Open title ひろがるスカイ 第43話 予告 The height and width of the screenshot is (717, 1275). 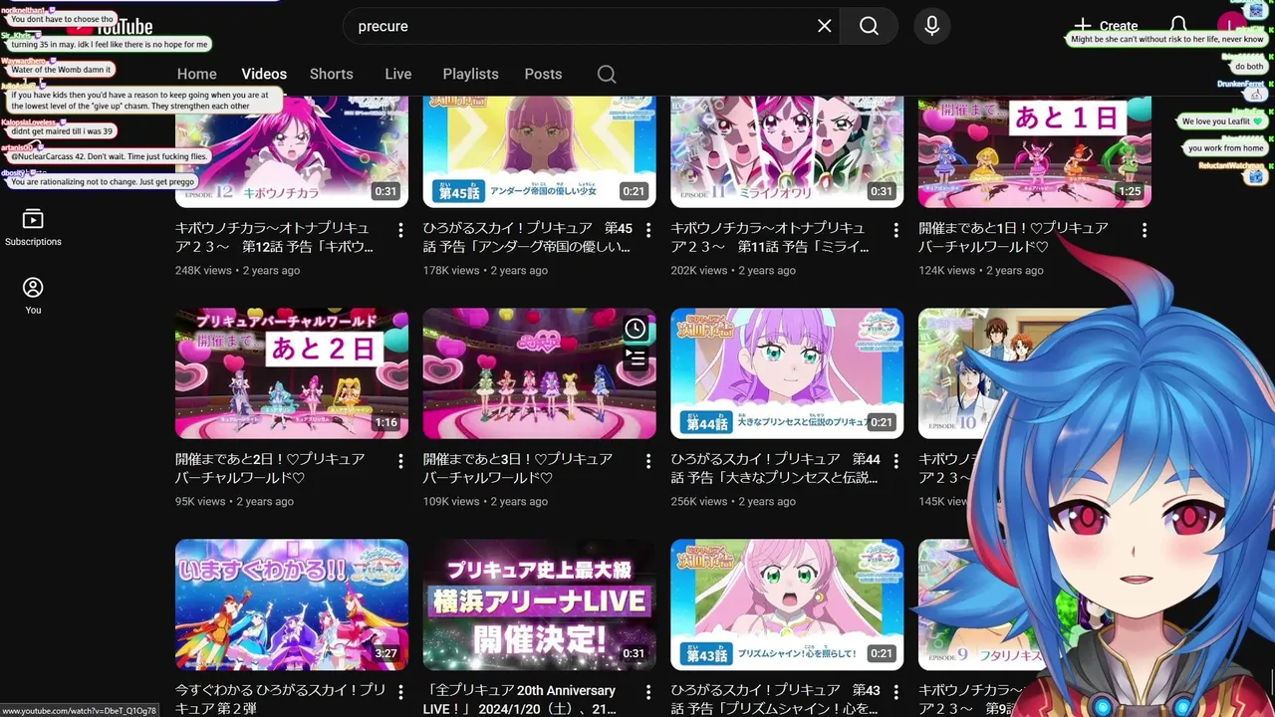click(x=775, y=699)
